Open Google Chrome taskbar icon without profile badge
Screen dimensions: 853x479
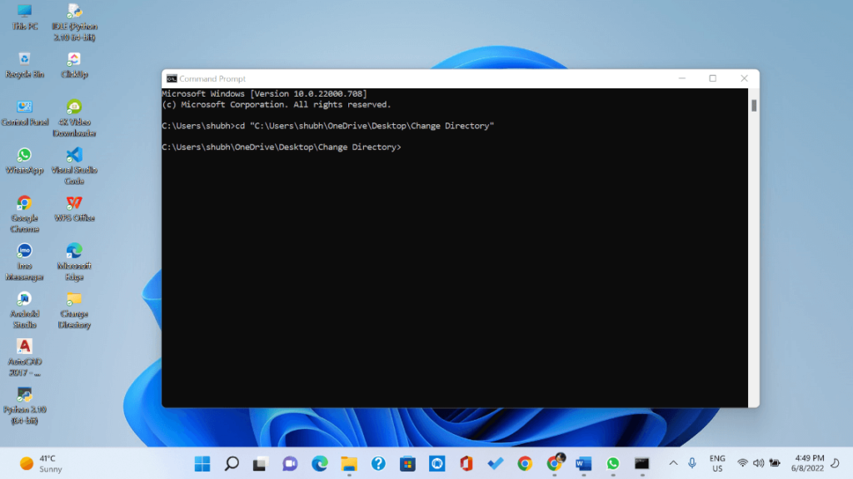click(x=525, y=464)
